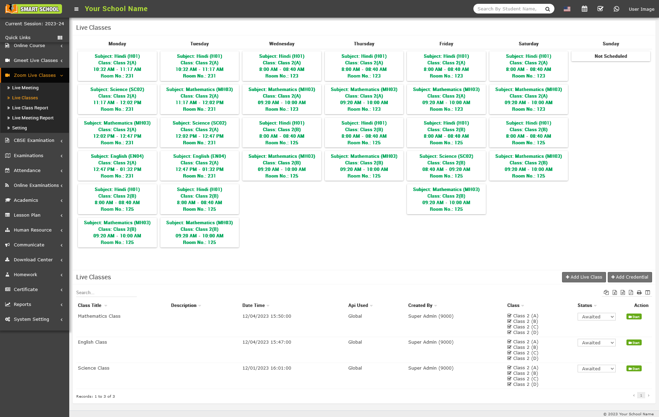Select Live Meeting from the Zoom submenu
Viewport: 659px width, 417px height.
coord(25,88)
